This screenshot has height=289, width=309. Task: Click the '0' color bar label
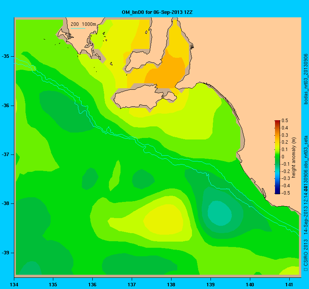pyautogui.click(x=283, y=157)
